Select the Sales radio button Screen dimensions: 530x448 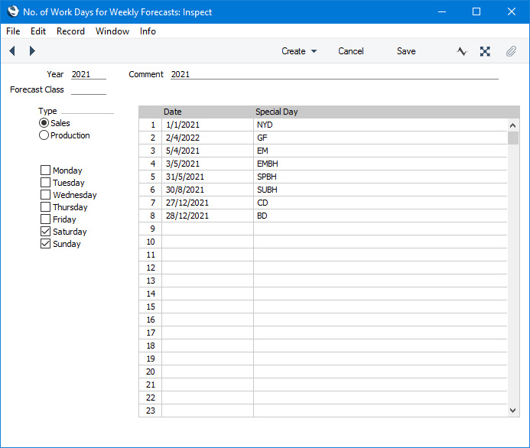[x=44, y=123]
